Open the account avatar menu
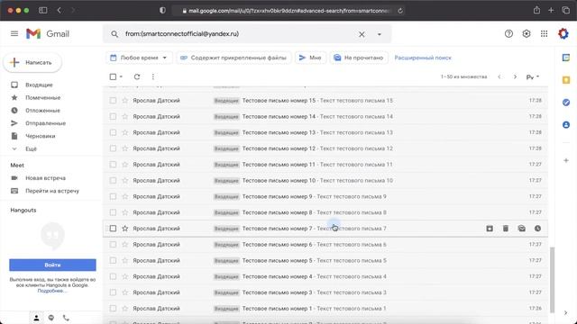Image resolution: width=577 pixels, height=324 pixels. pos(563,34)
